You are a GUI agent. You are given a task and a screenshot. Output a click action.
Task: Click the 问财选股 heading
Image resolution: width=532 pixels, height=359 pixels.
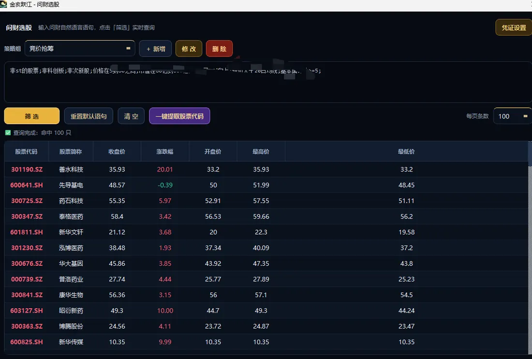(19, 28)
